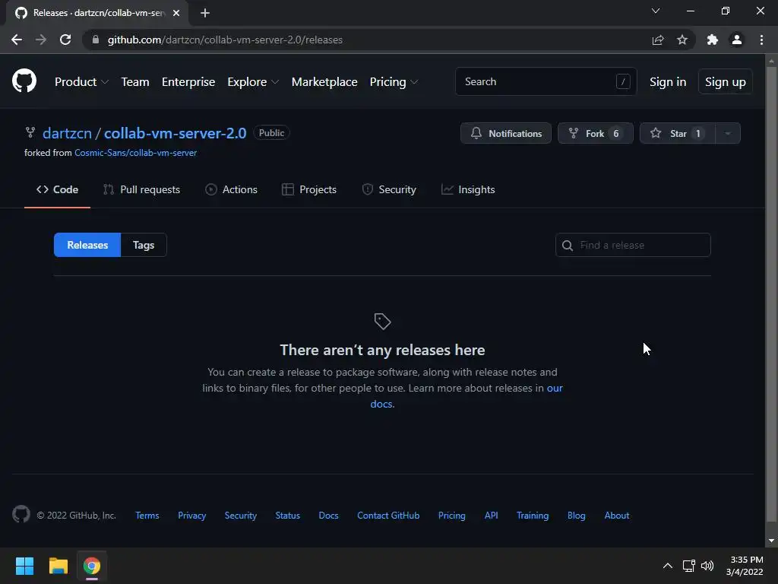Click the GitHub Octocat logo in header

24,81
